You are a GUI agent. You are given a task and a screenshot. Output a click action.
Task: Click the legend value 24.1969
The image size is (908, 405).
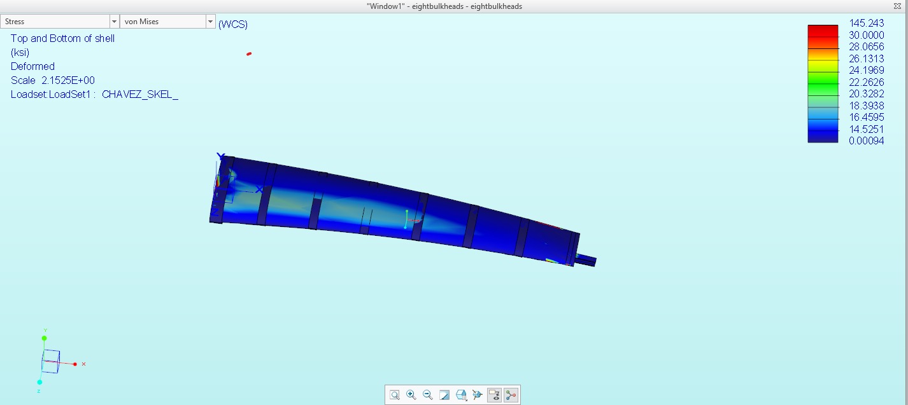867,70
